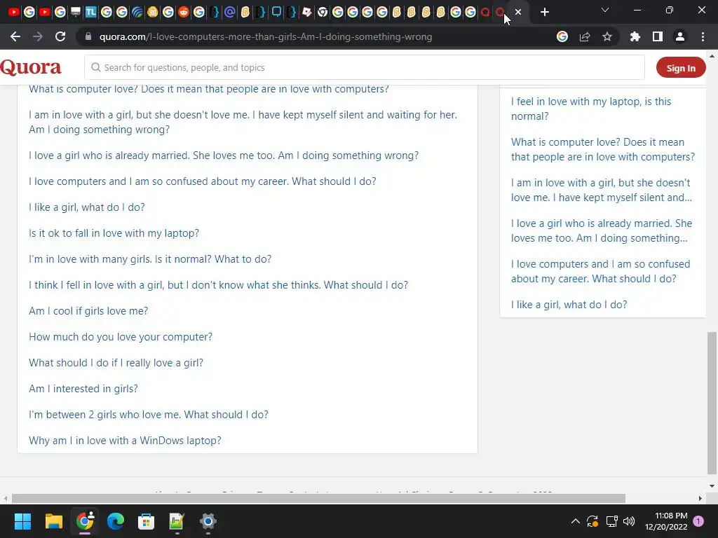Open 'How much do you love your computer?'
This screenshot has height=538, width=718.
pyautogui.click(x=121, y=337)
